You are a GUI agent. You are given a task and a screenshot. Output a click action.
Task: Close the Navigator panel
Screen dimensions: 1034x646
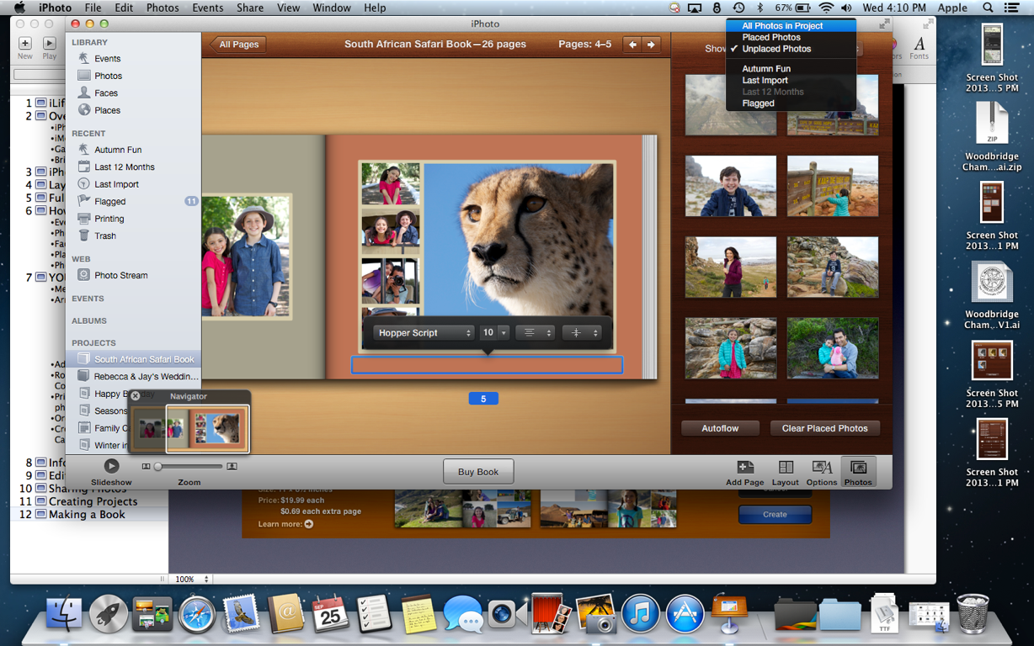pyautogui.click(x=136, y=396)
